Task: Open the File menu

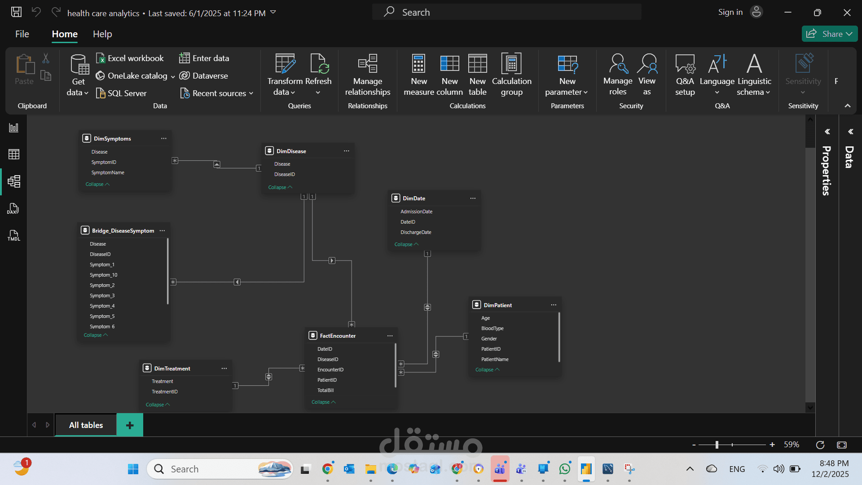Action: tap(22, 34)
